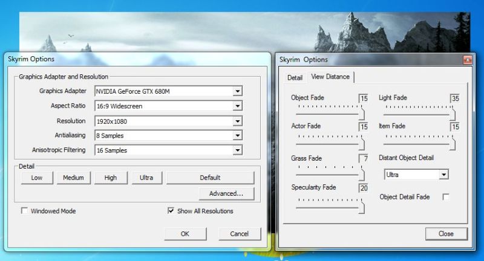Image resolution: width=484 pixels, height=261 pixels.
Task: Click the 'Distant Object Detail' label
Action: [406, 158]
